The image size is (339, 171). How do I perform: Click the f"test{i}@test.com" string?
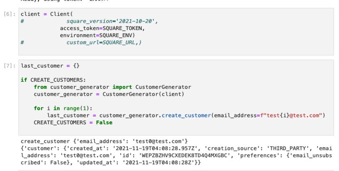point(291,115)
